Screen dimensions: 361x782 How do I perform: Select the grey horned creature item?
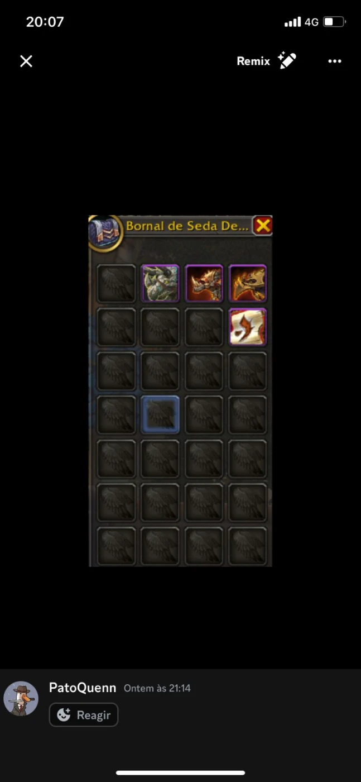(160, 283)
